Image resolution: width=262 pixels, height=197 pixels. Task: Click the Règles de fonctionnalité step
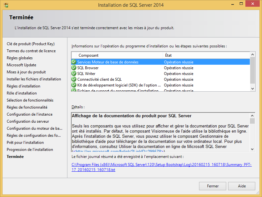click(x=27, y=107)
